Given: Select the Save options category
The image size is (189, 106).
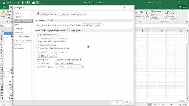Looking at the screenshot, I should point(23,25).
